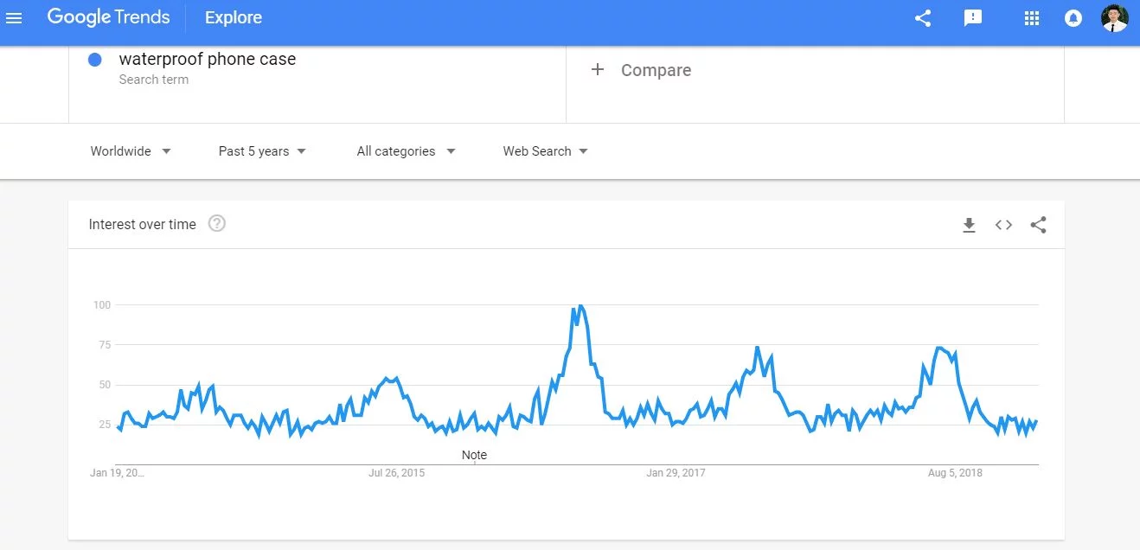Open the send feedback icon
This screenshot has height=550, width=1140.
tap(973, 18)
